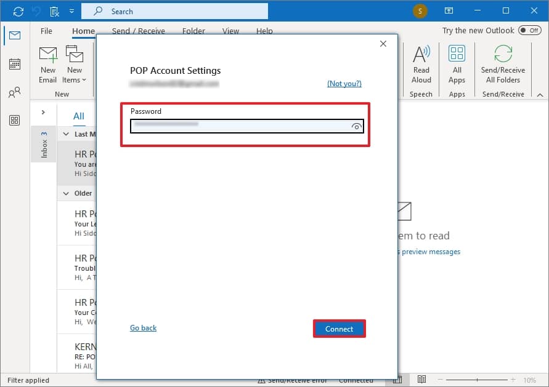
Task: Open the New Items dropdown
Action: click(x=74, y=65)
